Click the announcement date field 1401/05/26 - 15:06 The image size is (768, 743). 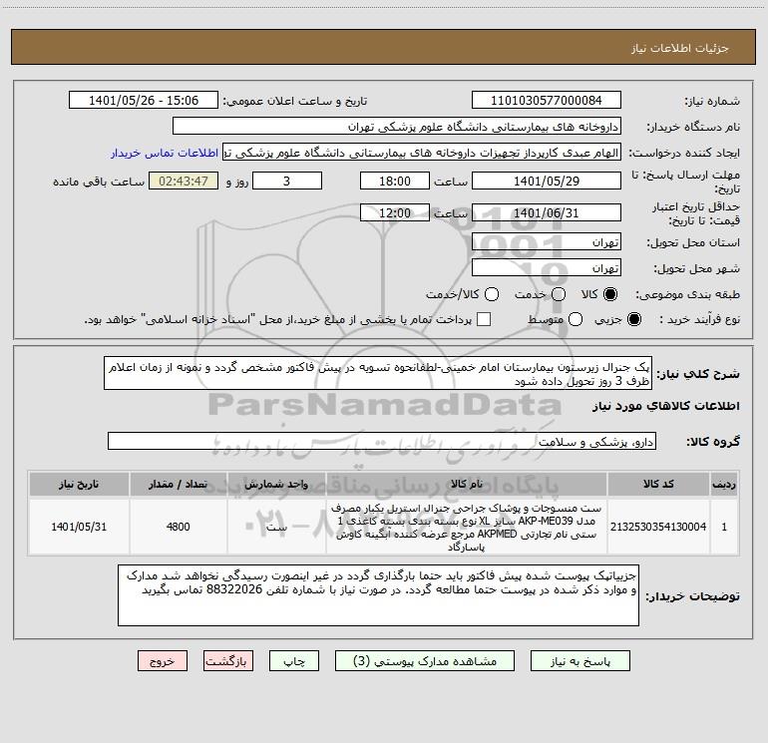click(x=144, y=100)
